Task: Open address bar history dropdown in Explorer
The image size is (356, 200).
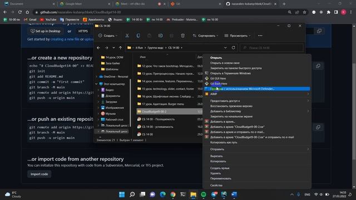Action: [225, 48]
